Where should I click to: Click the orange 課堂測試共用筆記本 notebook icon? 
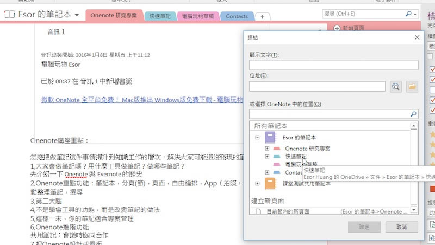click(x=270, y=184)
